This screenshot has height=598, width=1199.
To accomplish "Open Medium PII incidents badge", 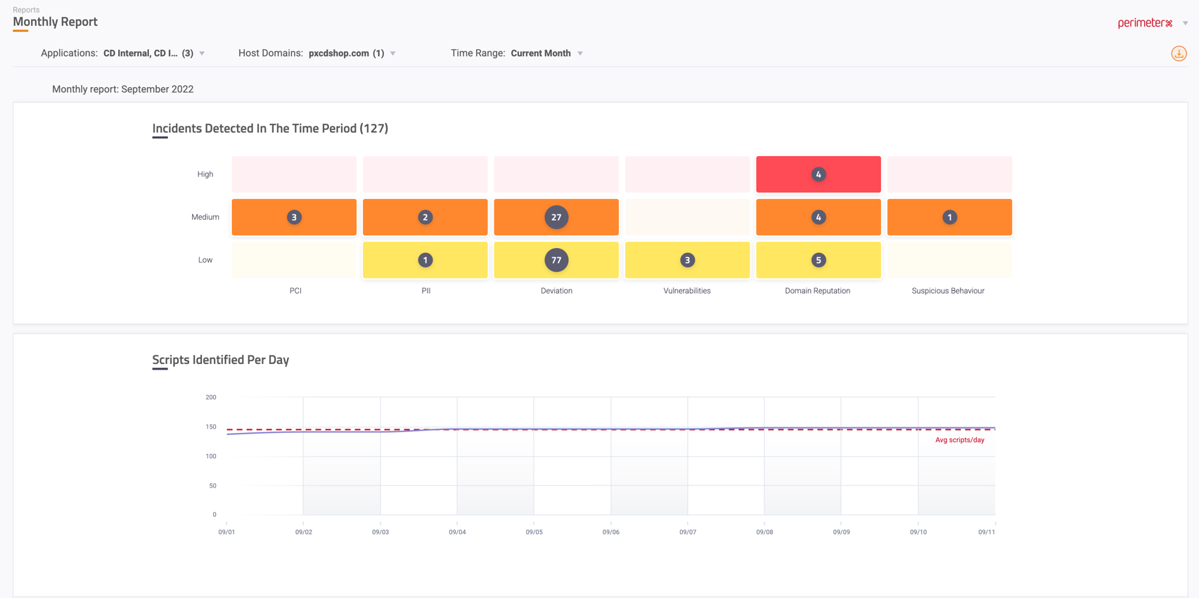I will click(x=425, y=217).
